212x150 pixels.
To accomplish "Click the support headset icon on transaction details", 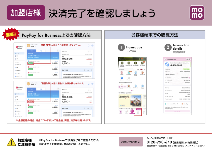I will point(187,59).
